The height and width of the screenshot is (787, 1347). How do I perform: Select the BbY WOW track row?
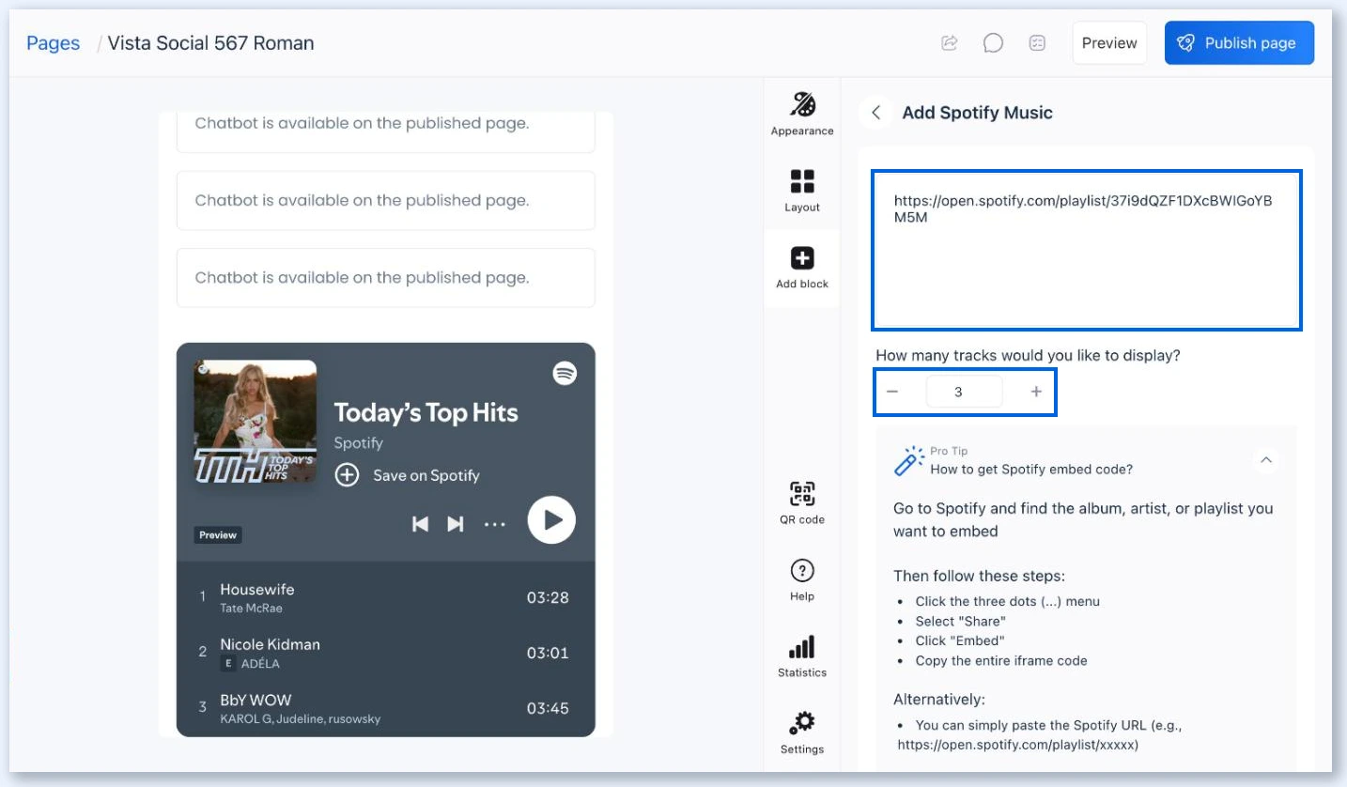386,708
